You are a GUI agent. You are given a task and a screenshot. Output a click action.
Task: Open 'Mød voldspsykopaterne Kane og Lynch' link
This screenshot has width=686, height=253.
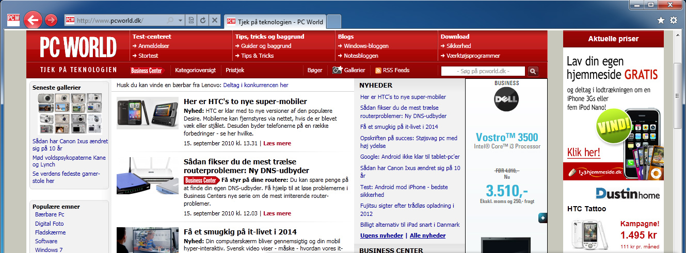click(69, 161)
